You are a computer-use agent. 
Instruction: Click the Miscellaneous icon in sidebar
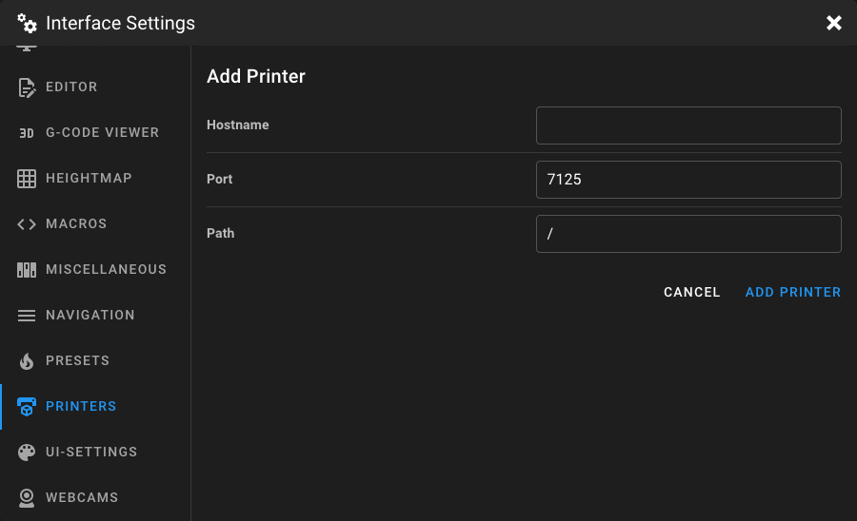coord(27,269)
